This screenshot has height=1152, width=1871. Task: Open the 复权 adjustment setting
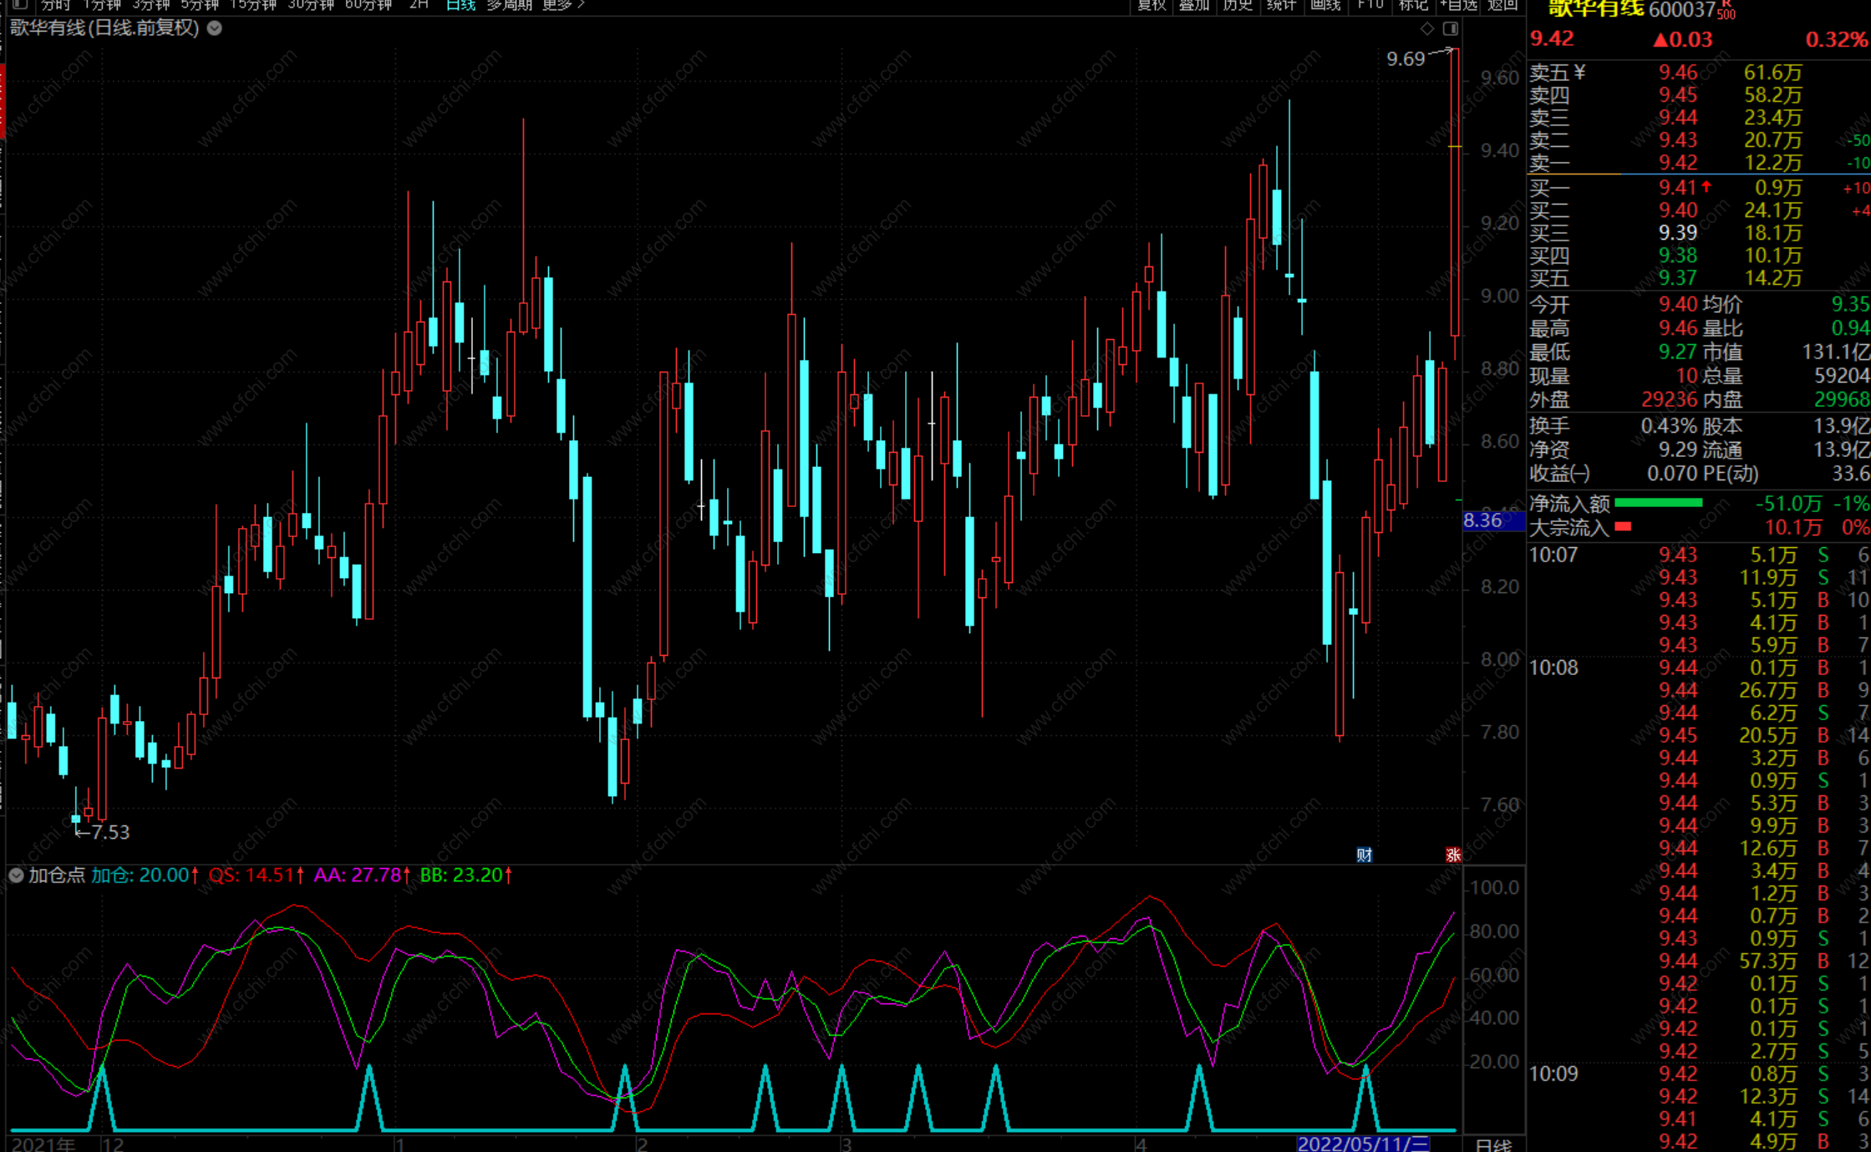click(x=1152, y=5)
